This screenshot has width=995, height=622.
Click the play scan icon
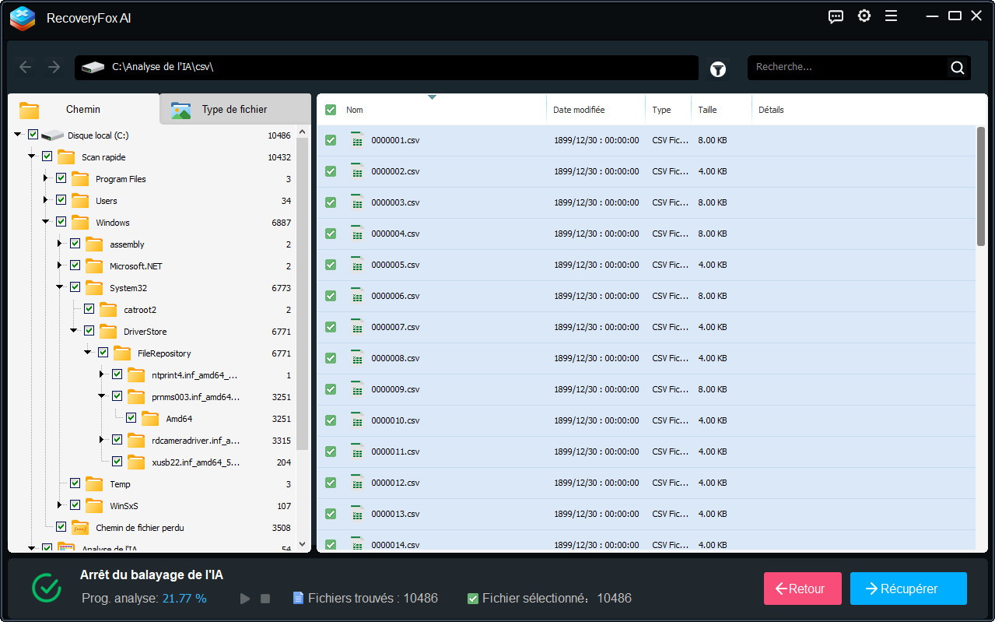[x=245, y=599]
